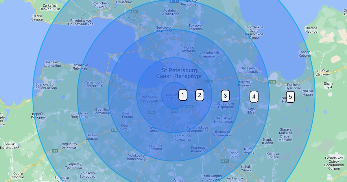
Task: Click the Shum label
Action: point(328,85)
